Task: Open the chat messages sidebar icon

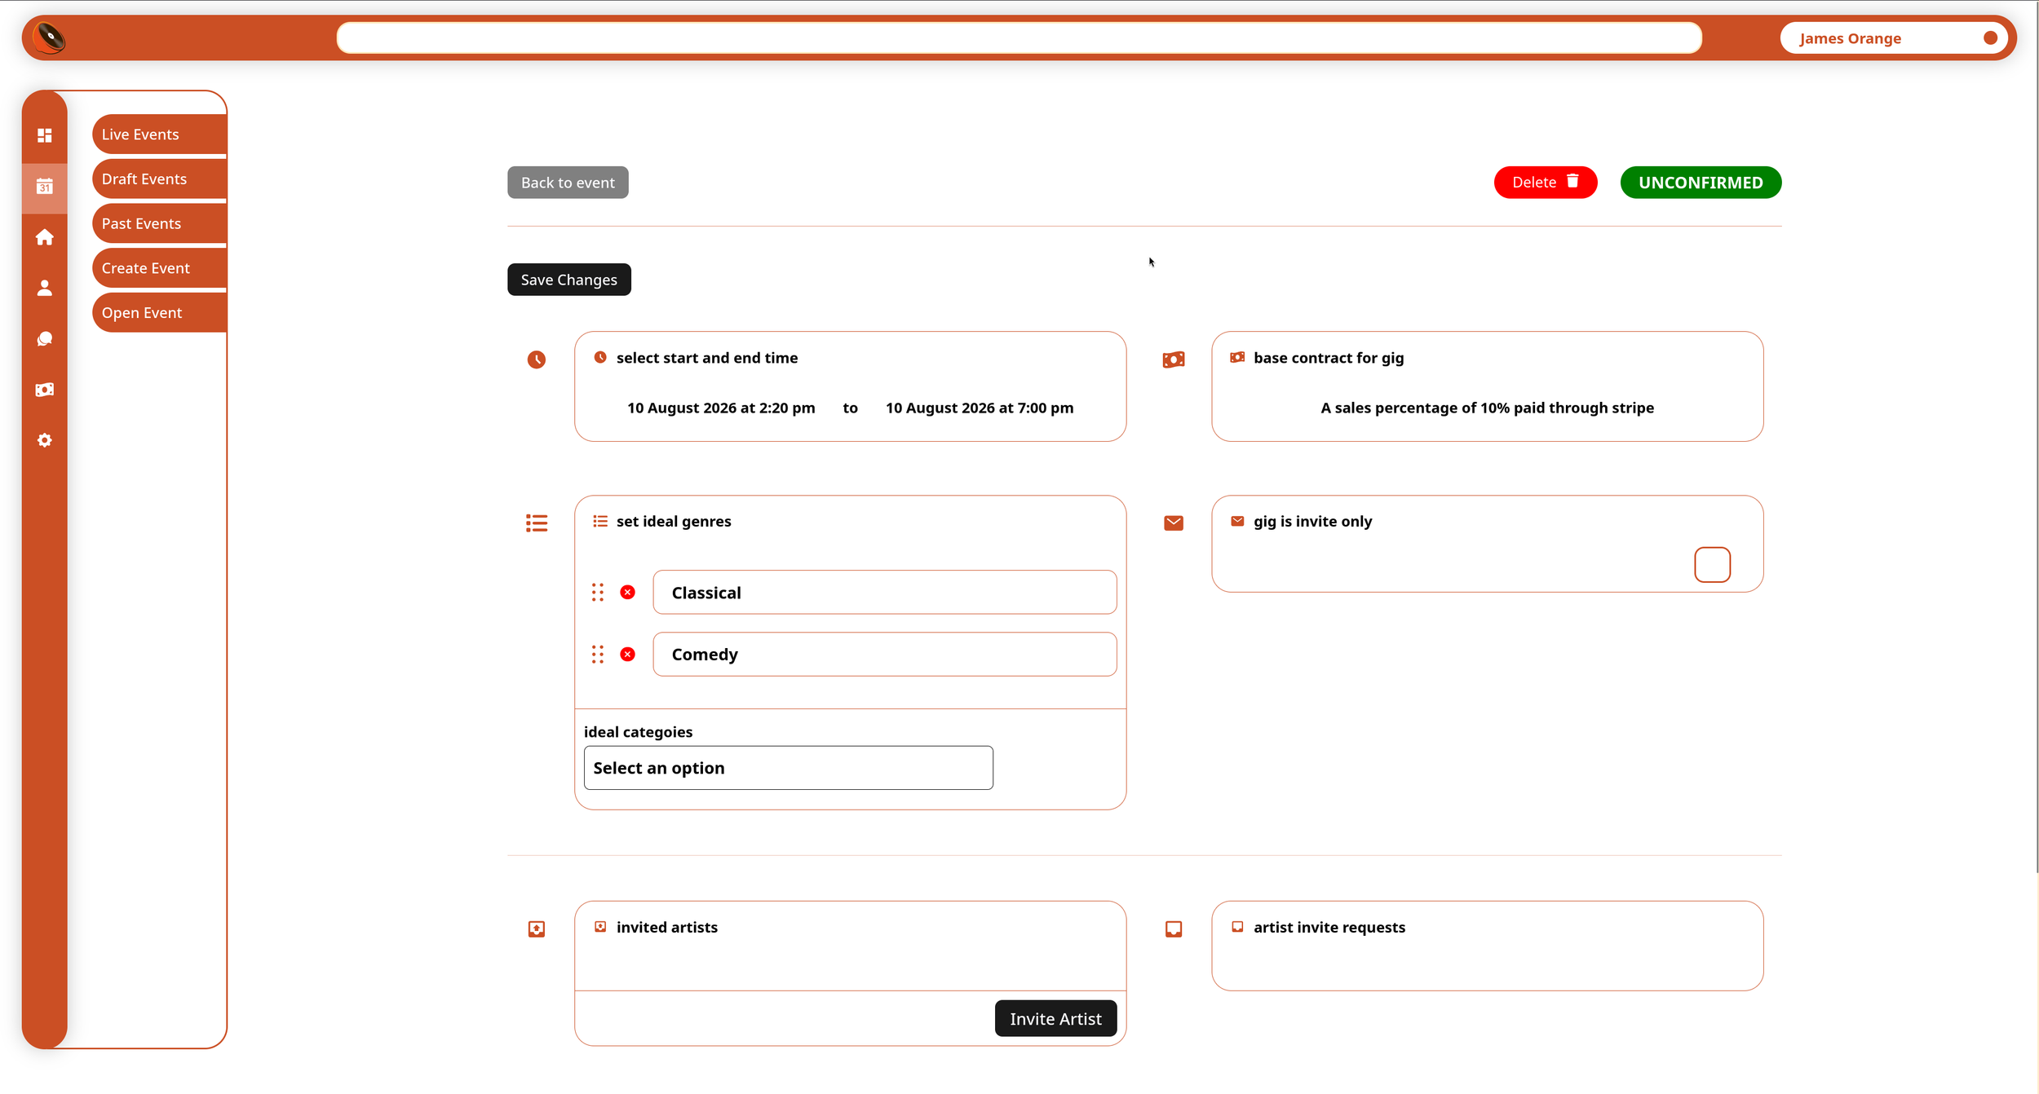Action: pyautogui.click(x=45, y=339)
